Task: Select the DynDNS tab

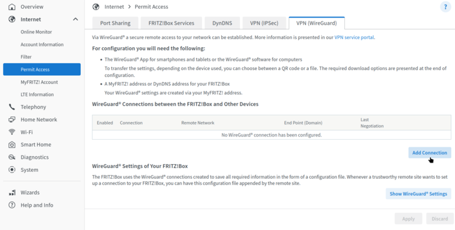Action: (x=222, y=23)
